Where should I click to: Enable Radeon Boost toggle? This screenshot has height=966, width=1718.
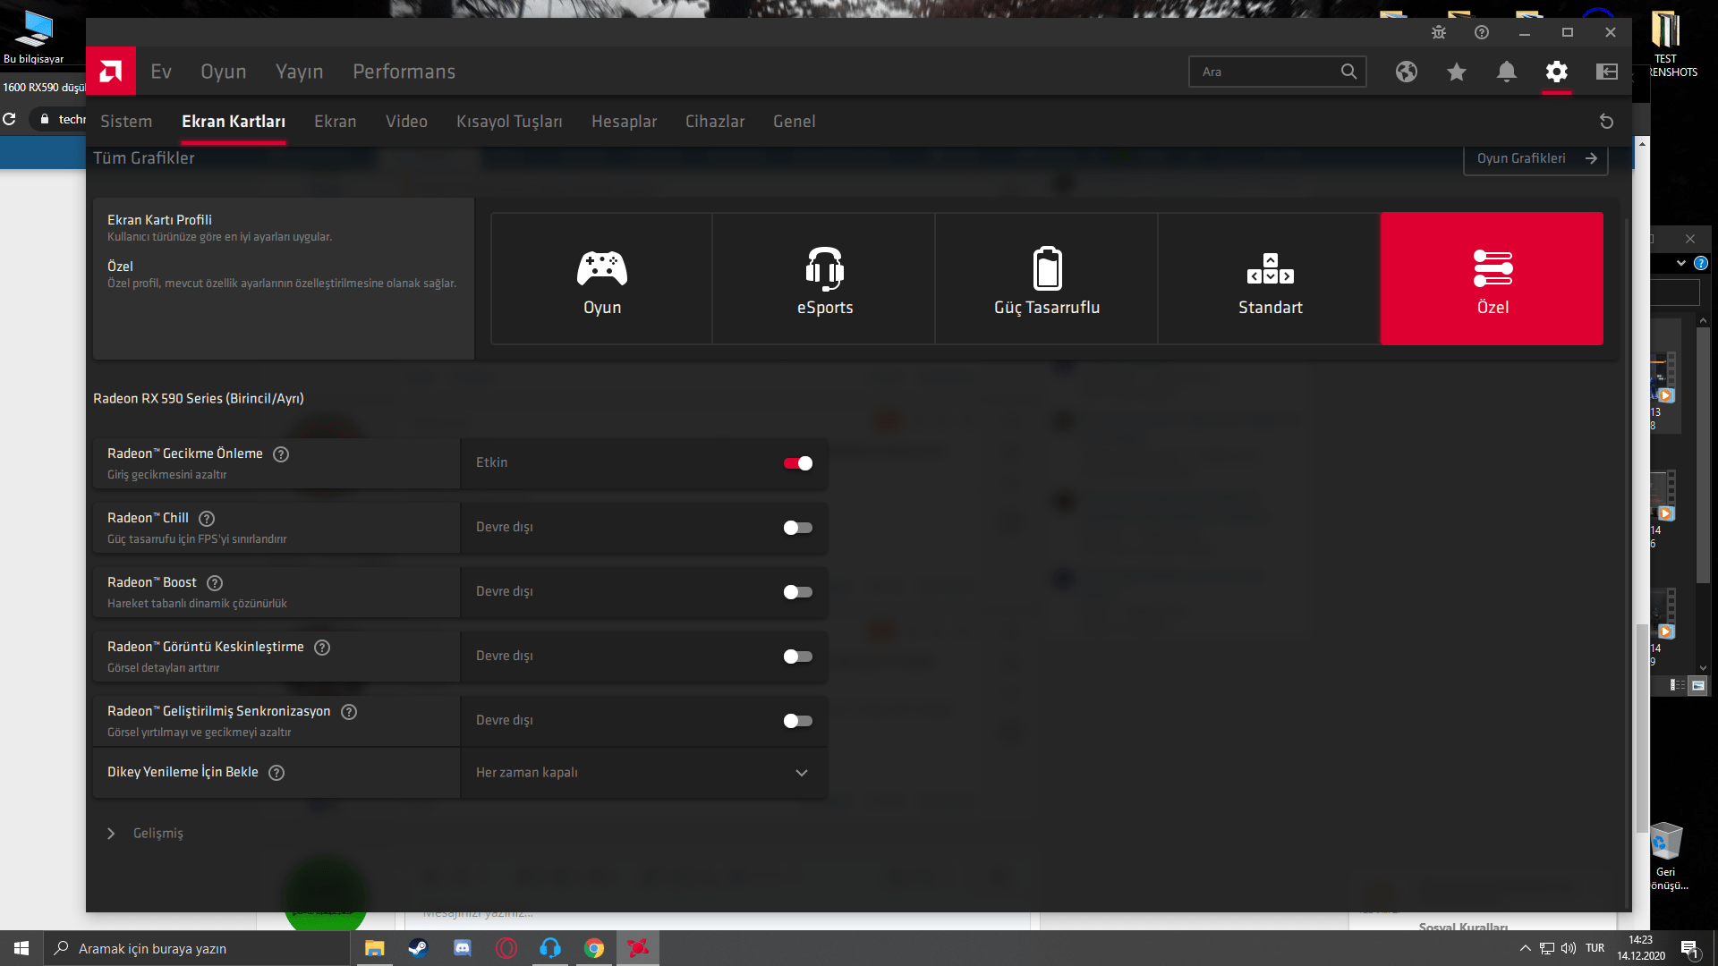pos(797,592)
